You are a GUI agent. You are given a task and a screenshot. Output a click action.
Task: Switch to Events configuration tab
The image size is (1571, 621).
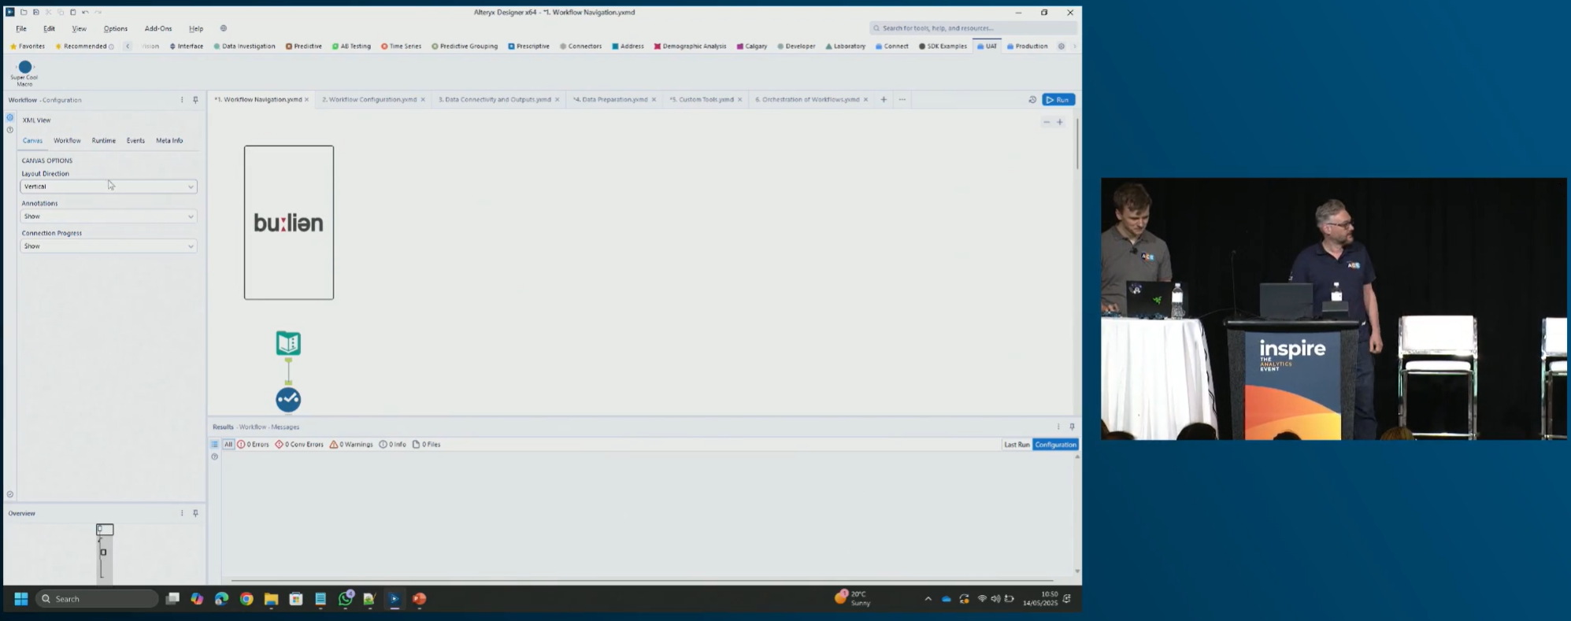135,141
